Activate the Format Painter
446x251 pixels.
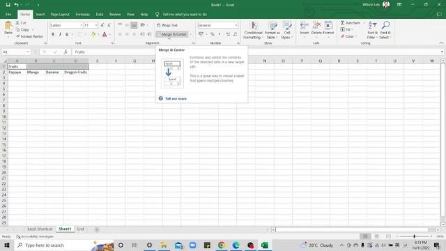point(29,36)
